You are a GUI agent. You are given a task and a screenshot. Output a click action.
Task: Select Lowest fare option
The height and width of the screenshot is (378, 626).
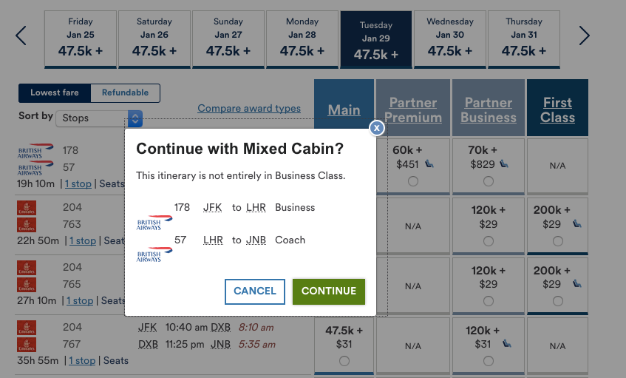(55, 93)
